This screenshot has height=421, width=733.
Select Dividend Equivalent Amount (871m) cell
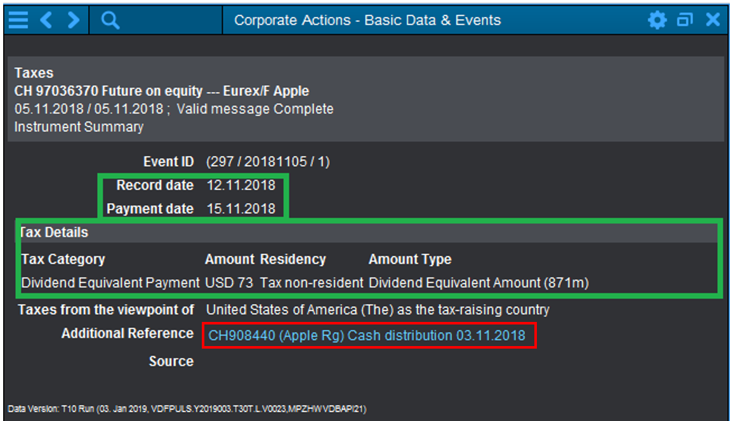click(x=479, y=283)
